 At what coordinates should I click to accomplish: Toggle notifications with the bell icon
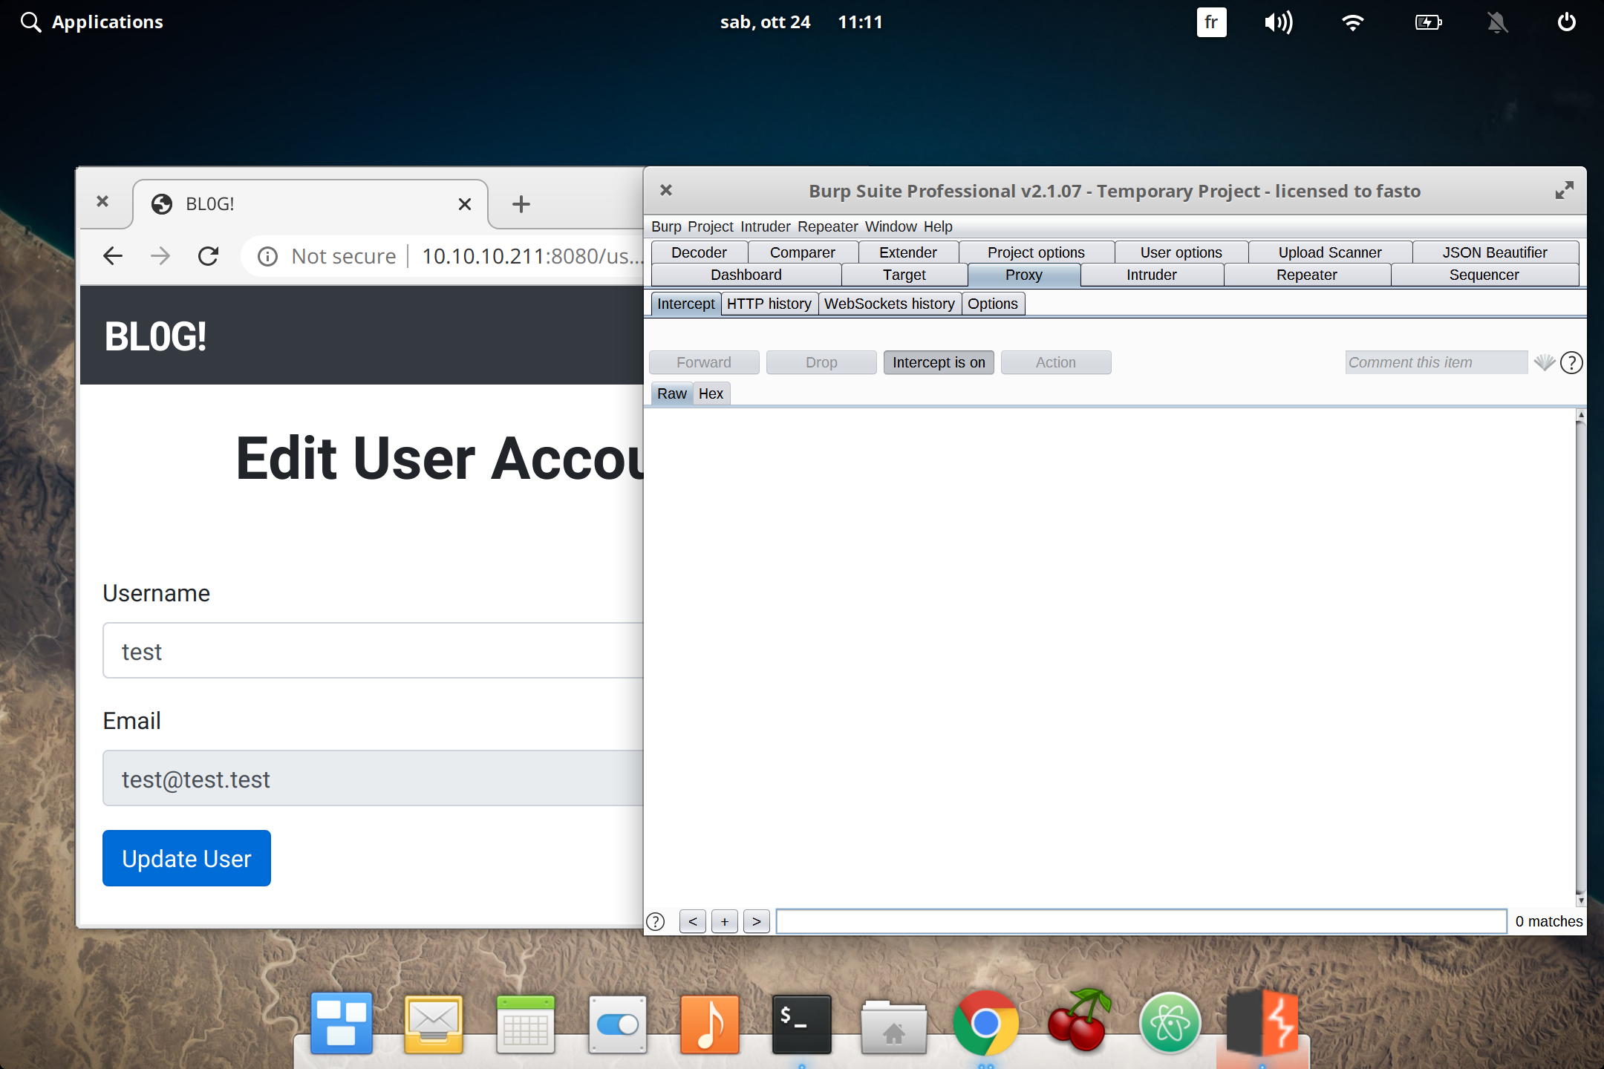1497,22
